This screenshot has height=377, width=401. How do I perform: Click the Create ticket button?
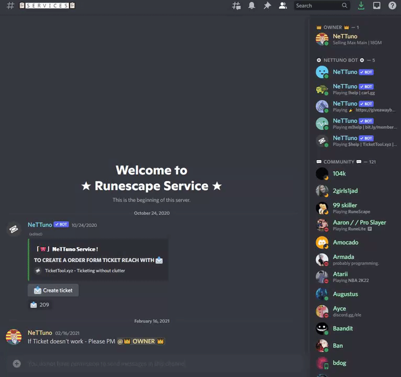point(53,290)
